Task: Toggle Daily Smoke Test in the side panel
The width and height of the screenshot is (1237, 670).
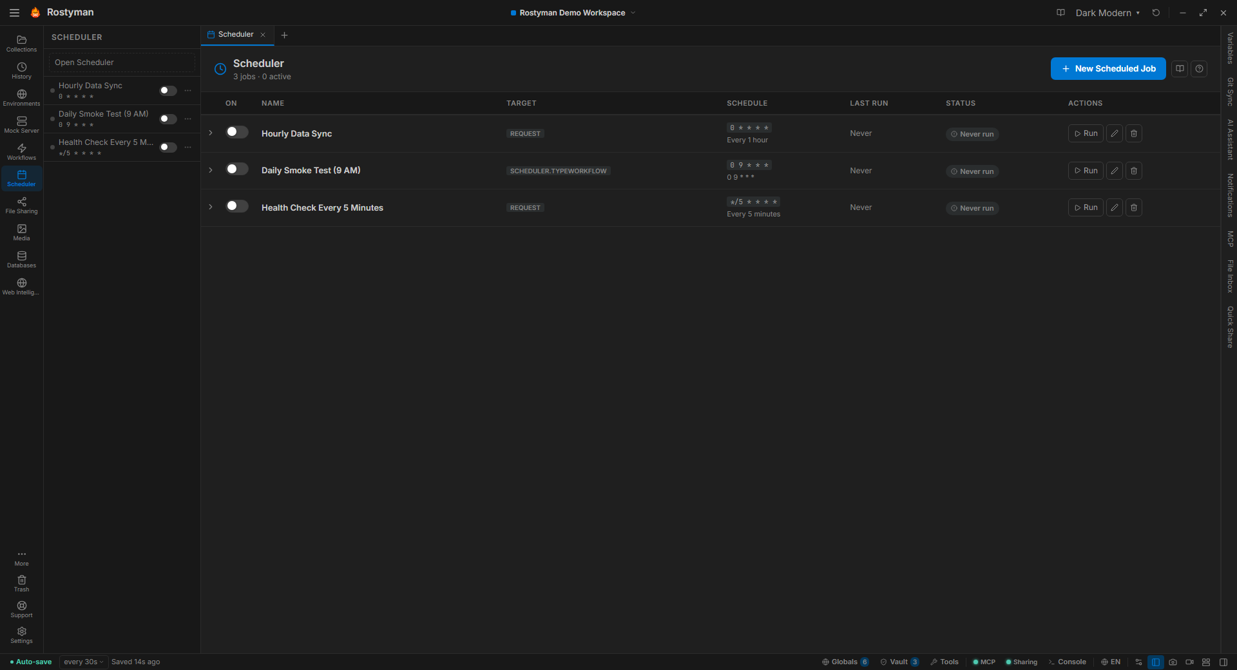Action: (x=168, y=119)
